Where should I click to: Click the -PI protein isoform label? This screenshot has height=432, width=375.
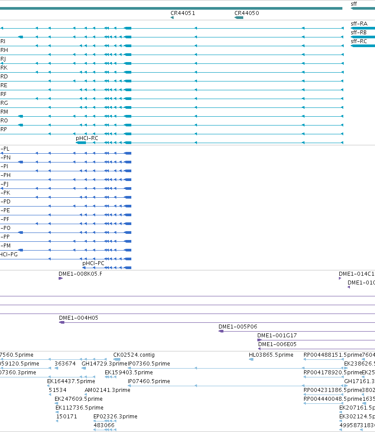4,166
